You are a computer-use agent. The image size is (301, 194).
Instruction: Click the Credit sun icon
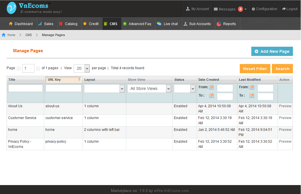coord(85,24)
